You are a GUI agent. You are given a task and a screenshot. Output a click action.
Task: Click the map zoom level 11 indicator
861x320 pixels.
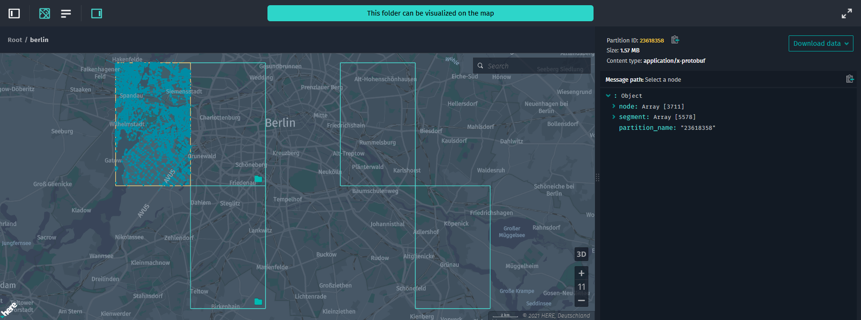(x=581, y=286)
